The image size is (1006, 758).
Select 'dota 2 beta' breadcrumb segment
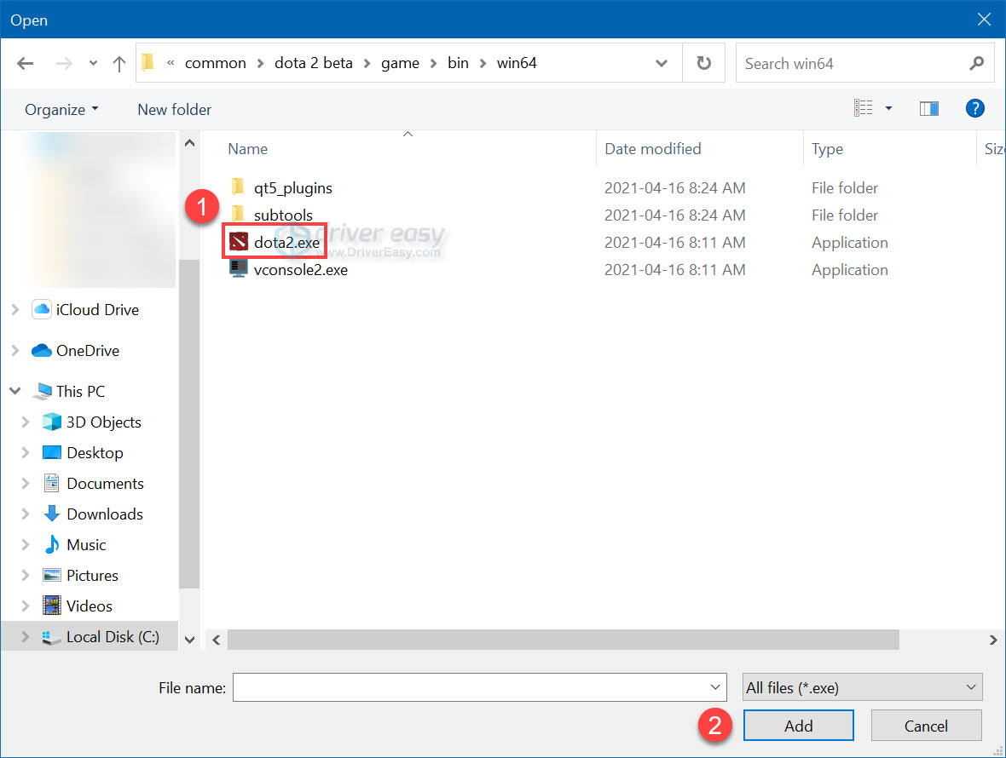point(314,63)
